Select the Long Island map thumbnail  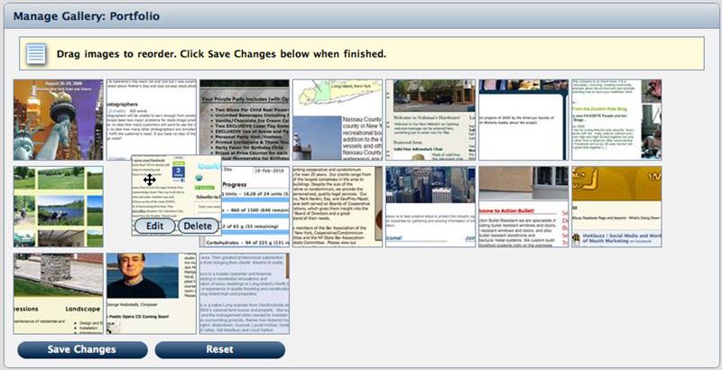(x=338, y=120)
